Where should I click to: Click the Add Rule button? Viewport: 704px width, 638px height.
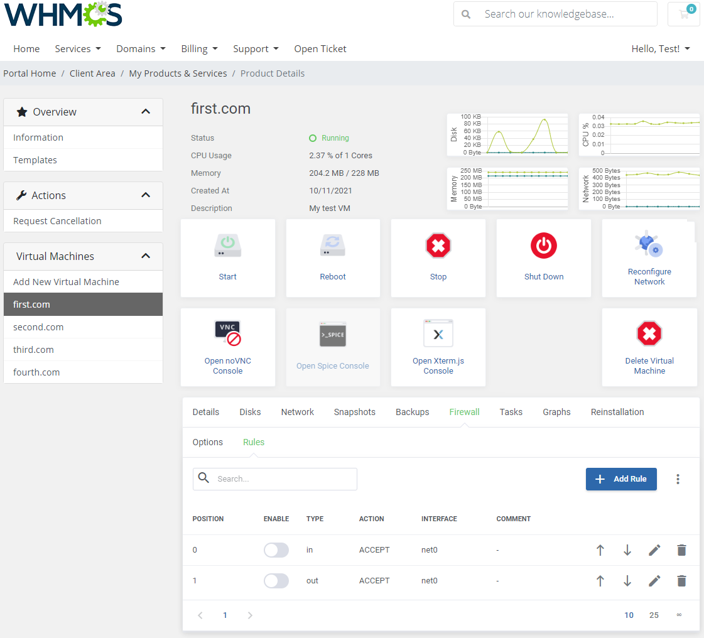(621, 479)
